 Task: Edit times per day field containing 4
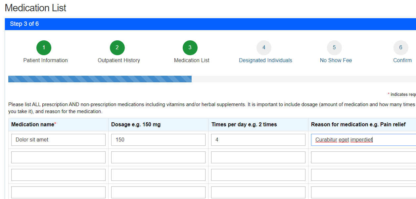(x=258, y=140)
